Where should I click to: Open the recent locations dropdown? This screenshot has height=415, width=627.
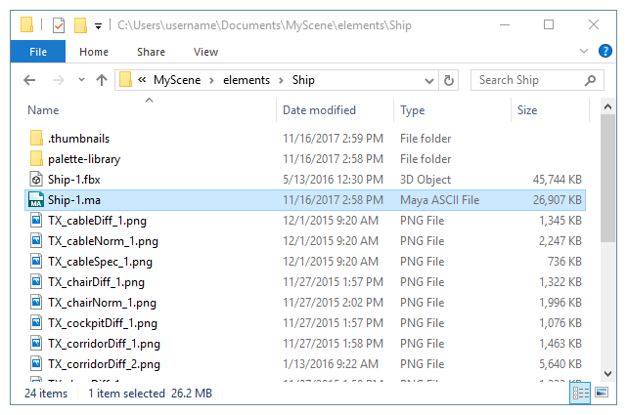(80, 80)
